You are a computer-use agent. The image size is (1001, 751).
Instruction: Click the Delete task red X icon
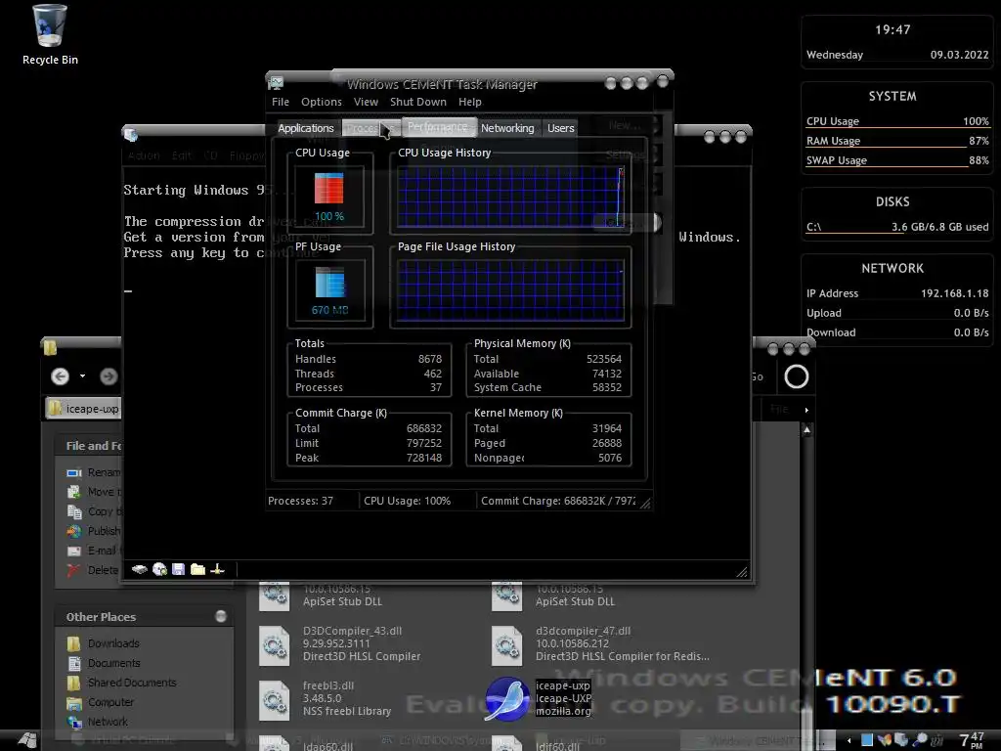click(x=74, y=570)
